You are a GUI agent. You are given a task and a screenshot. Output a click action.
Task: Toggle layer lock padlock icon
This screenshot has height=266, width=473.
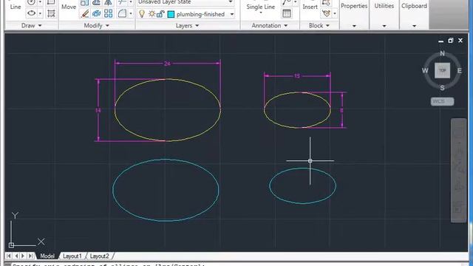(161, 14)
